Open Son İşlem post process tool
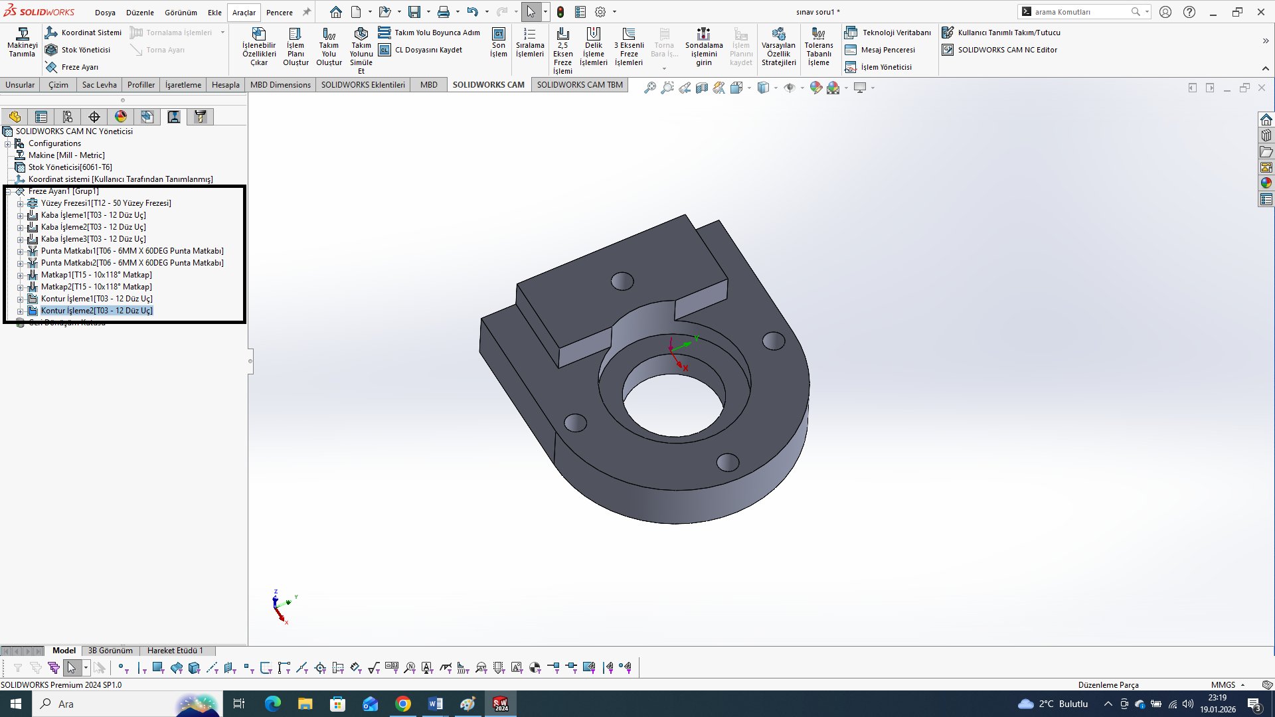This screenshot has width=1275, height=717. (498, 35)
